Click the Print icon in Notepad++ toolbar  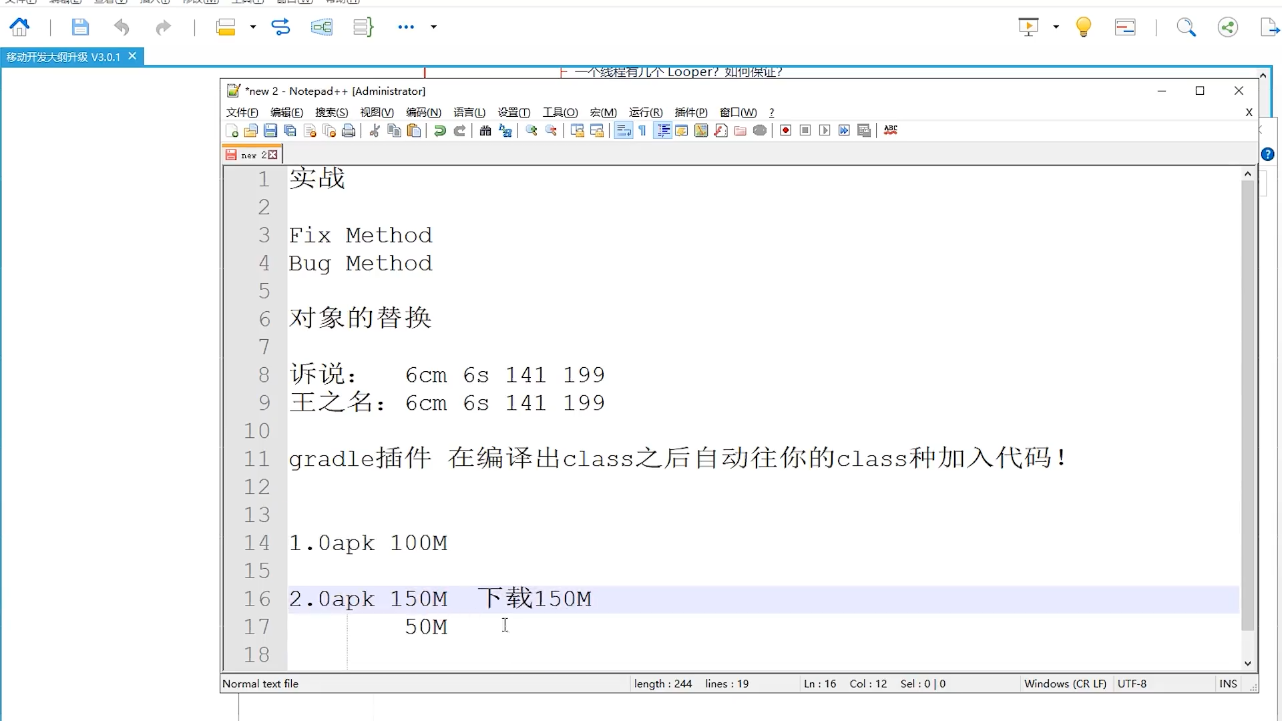tap(349, 131)
